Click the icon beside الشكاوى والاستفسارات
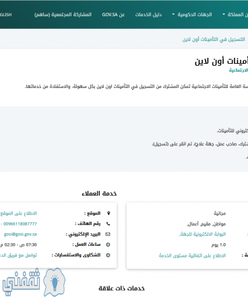Screen dimensions: 248x299 pyautogui.click(x=108, y=255)
